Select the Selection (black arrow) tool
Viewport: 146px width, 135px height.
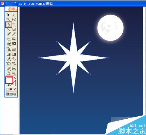8,15
